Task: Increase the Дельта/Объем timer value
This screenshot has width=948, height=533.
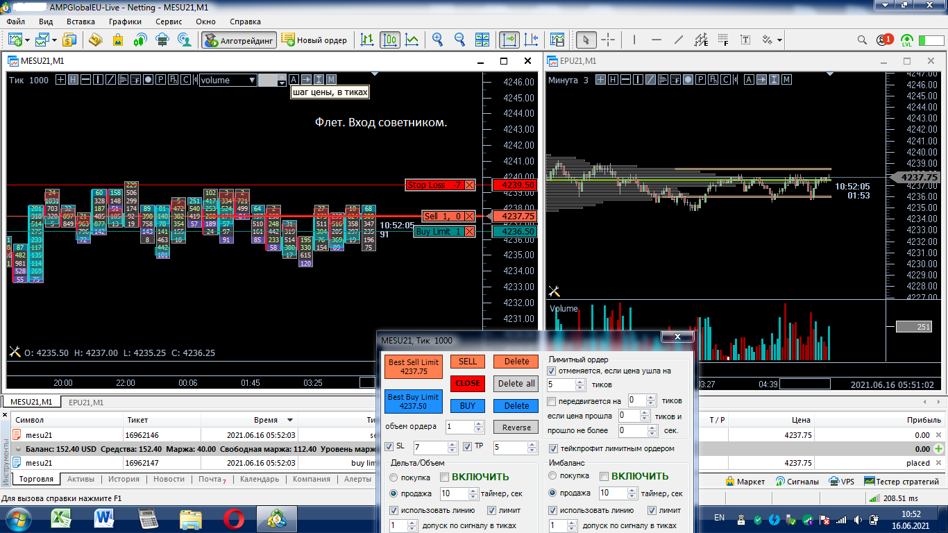Action: pyautogui.click(x=473, y=490)
